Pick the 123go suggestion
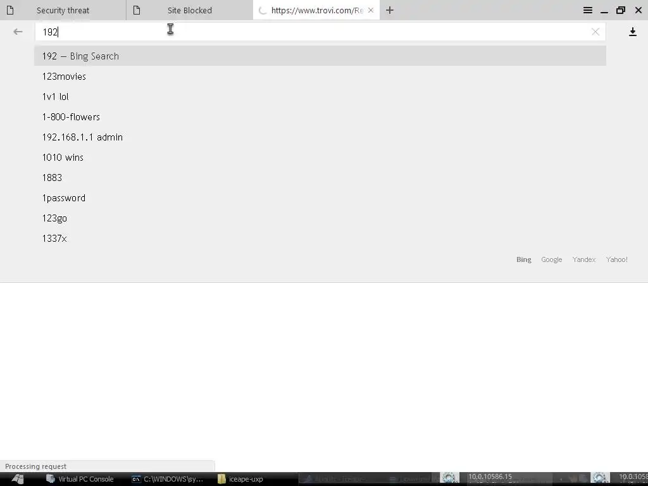This screenshot has width=648, height=486. 320,218
